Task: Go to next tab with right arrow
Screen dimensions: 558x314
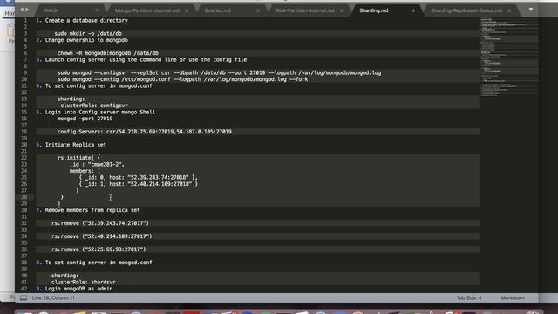Action: 27,10
